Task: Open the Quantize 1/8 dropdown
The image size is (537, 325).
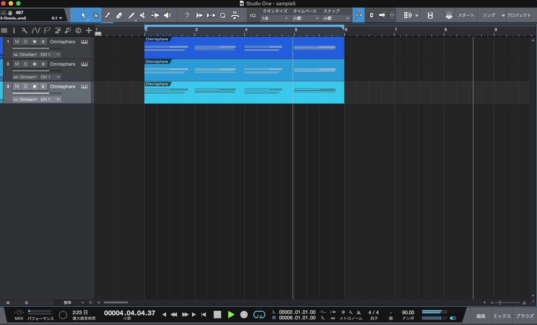Action: coord(275,18)
